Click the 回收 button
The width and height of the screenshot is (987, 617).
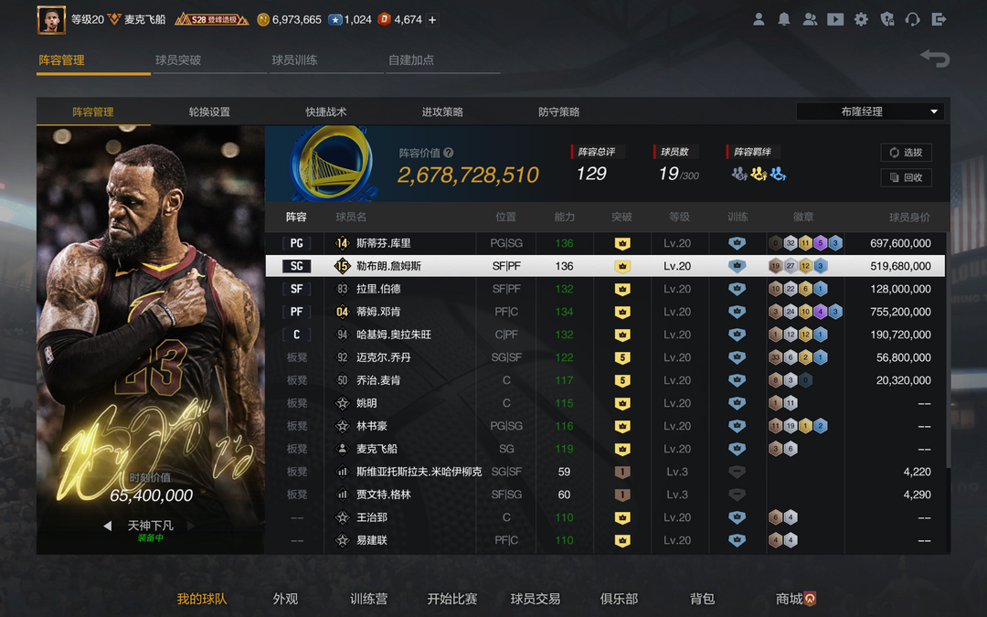coord(906,177)
